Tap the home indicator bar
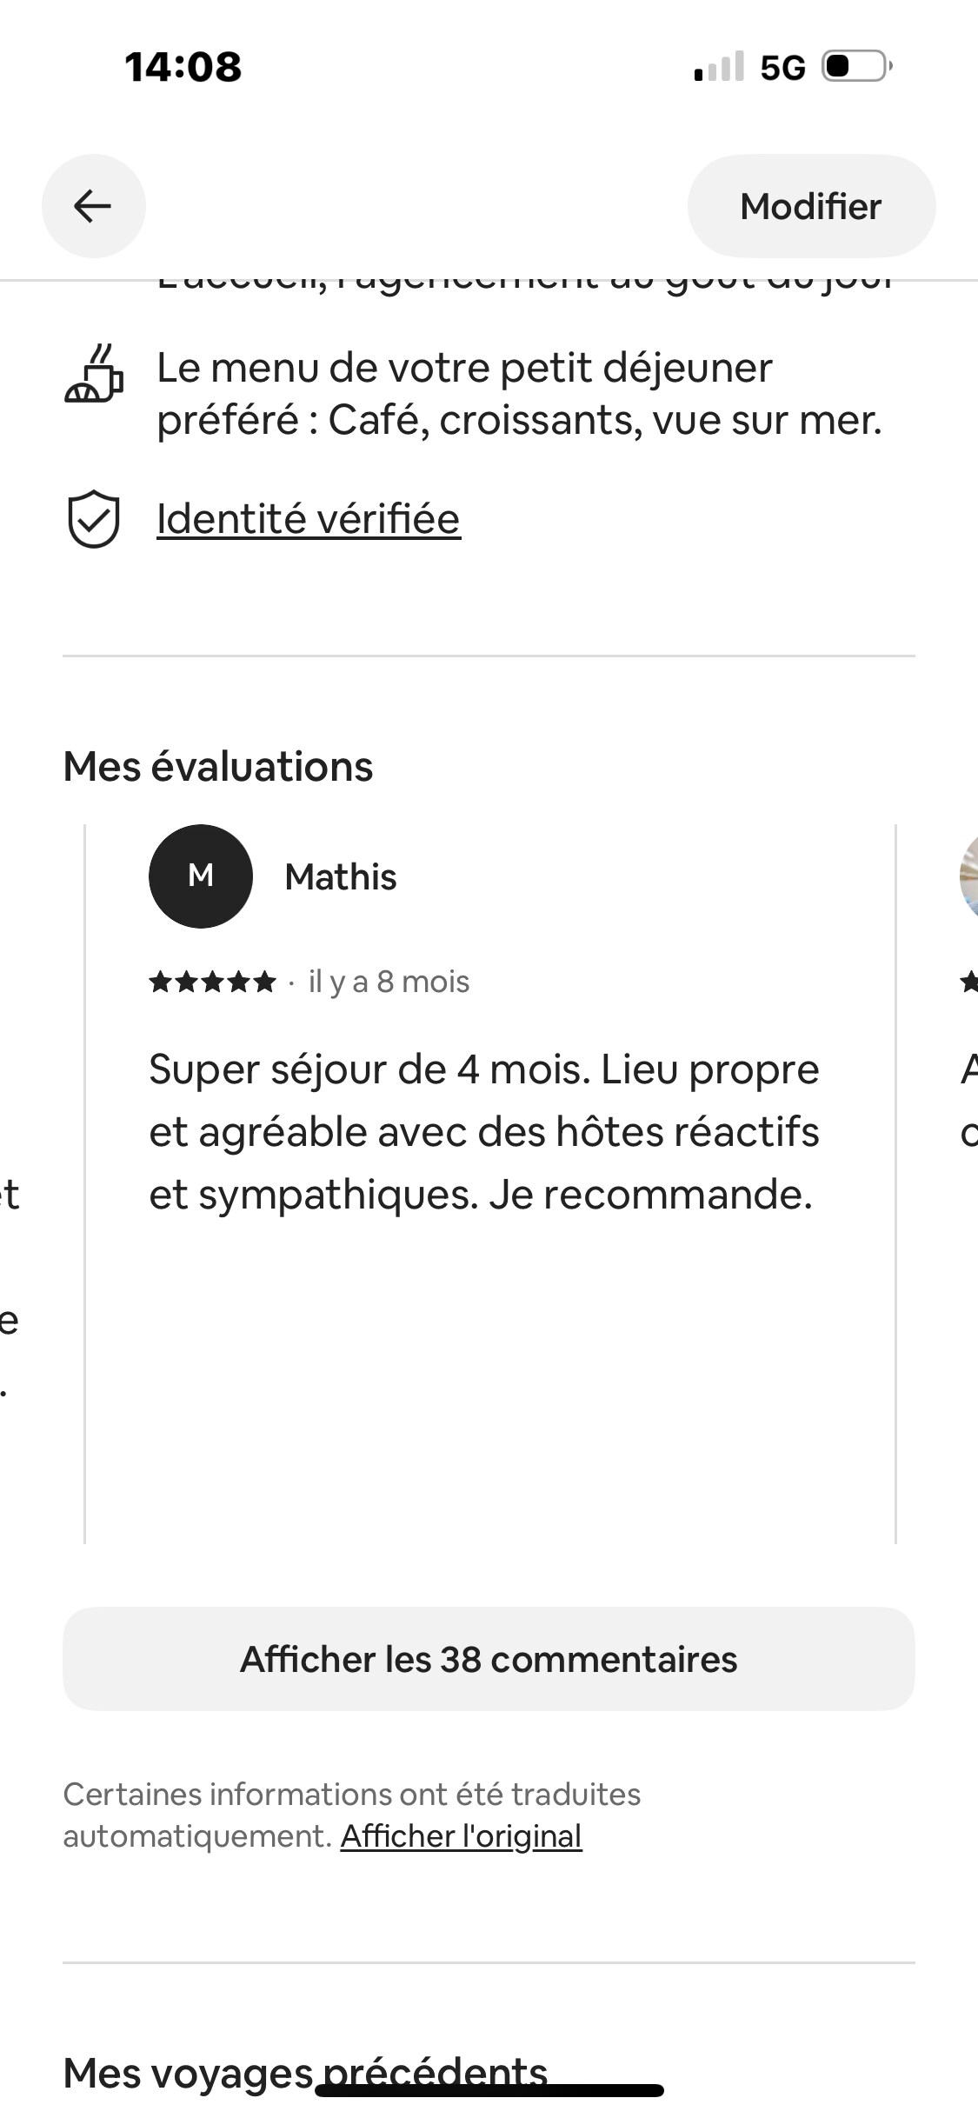978x2118 pixels. [489, 2091]
